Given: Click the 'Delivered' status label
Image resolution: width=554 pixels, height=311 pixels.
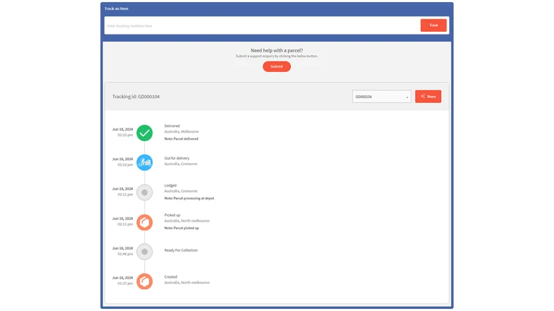Looking at the screenshot, I should pos(172,126).
